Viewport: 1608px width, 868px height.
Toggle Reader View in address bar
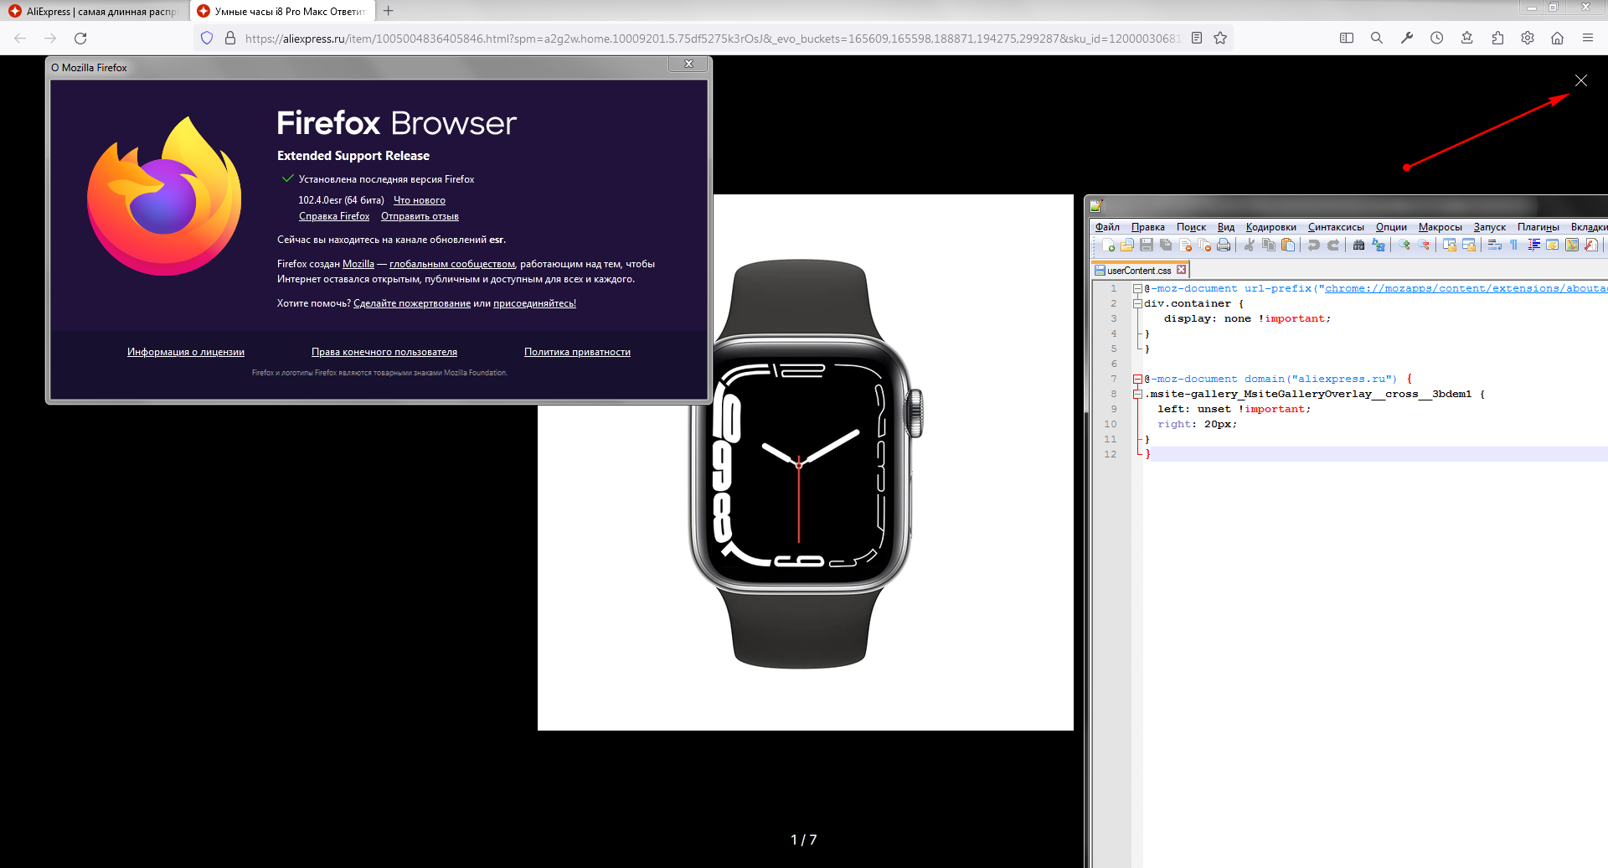coord(1197,39)
